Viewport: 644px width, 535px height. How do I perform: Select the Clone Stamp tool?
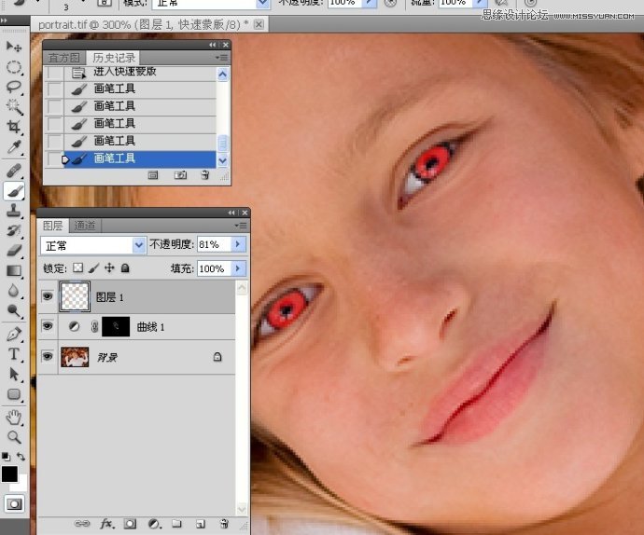pyautogui.click(x=14, y=211)
